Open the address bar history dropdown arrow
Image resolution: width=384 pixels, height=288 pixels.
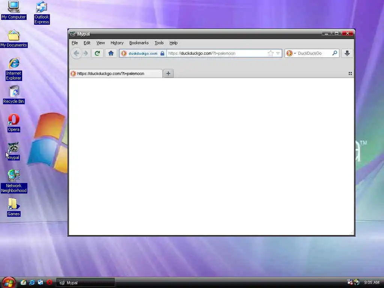click(278, 53)
